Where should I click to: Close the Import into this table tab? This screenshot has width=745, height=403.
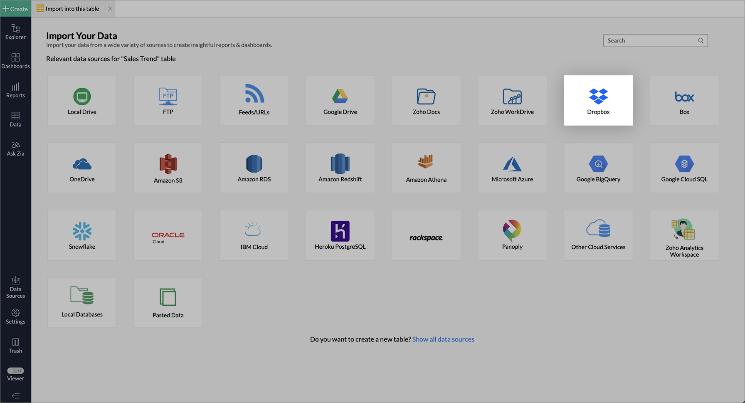click(110, 9)
